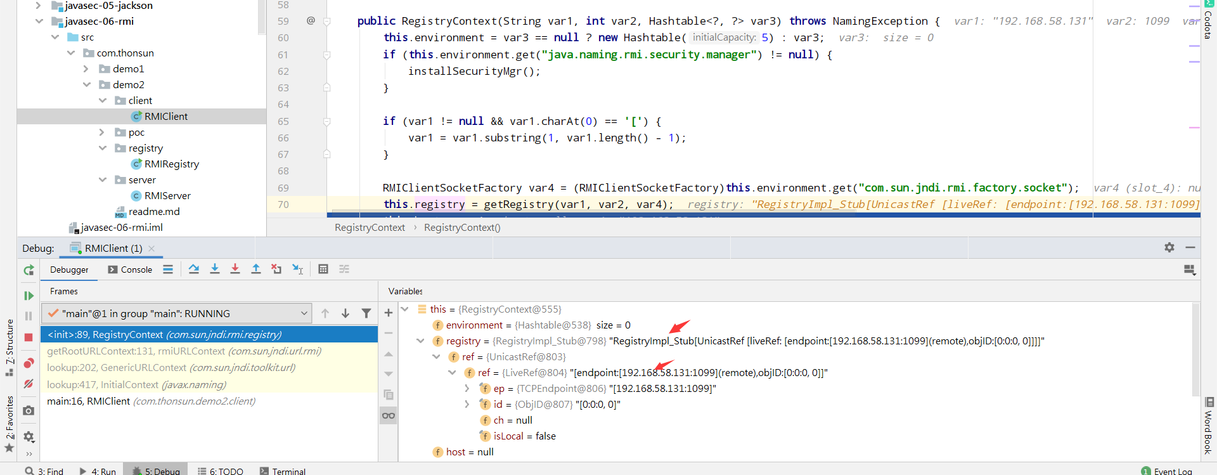
Task: Open Z: Structure side panel
Action: click(9, 346)
